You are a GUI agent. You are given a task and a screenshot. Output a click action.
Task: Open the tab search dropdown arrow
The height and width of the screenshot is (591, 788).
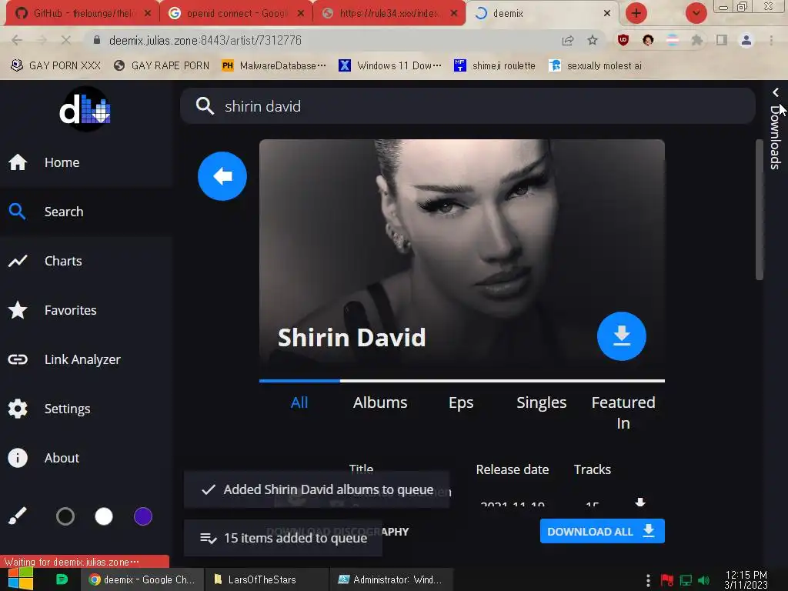(696, 13)
